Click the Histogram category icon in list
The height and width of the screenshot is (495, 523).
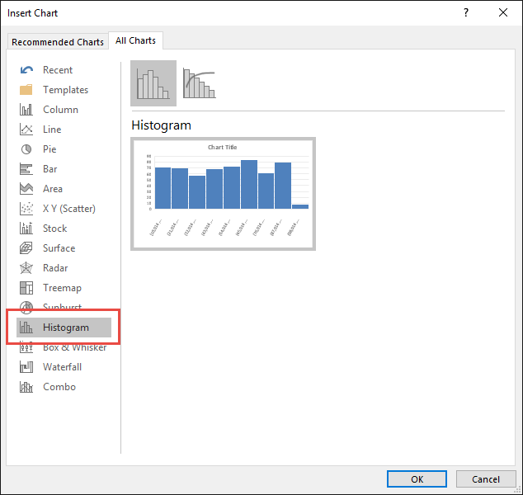[x=26, y=328]
